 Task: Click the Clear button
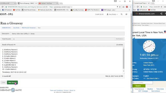[3, 82]
